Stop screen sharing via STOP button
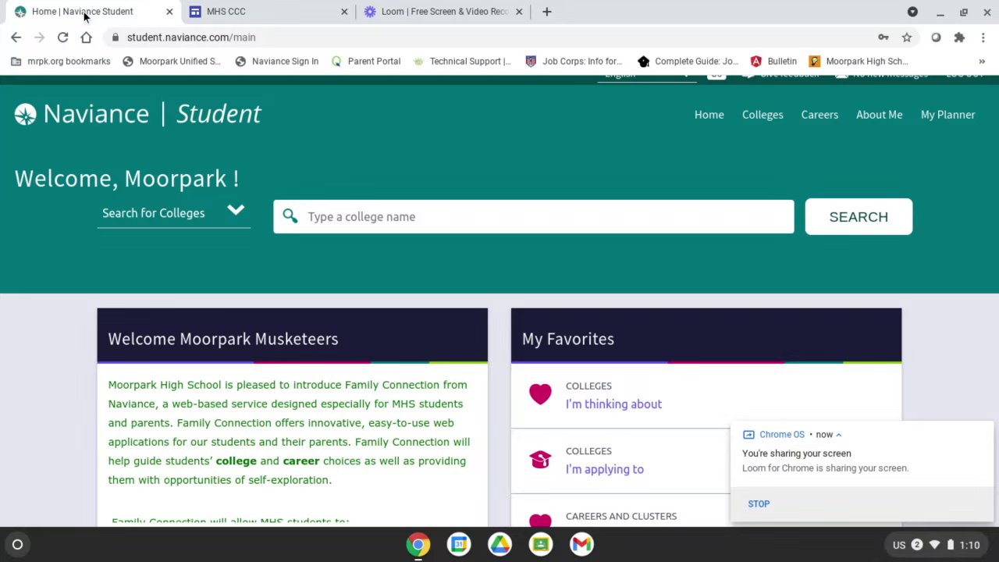This screenshot has height=562, width=999. (759, 504)
